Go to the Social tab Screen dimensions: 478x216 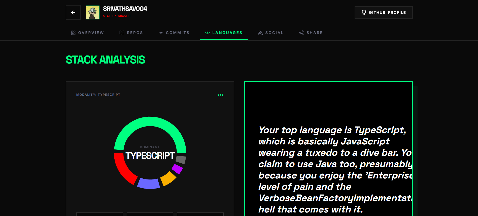(271, 33)
